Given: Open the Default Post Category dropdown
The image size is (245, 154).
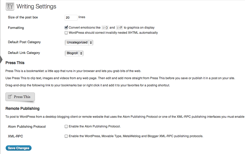Looking at the screenshot, I should (x=79, y=42).
